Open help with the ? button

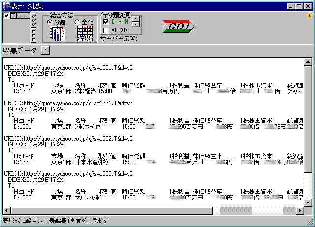45,50
